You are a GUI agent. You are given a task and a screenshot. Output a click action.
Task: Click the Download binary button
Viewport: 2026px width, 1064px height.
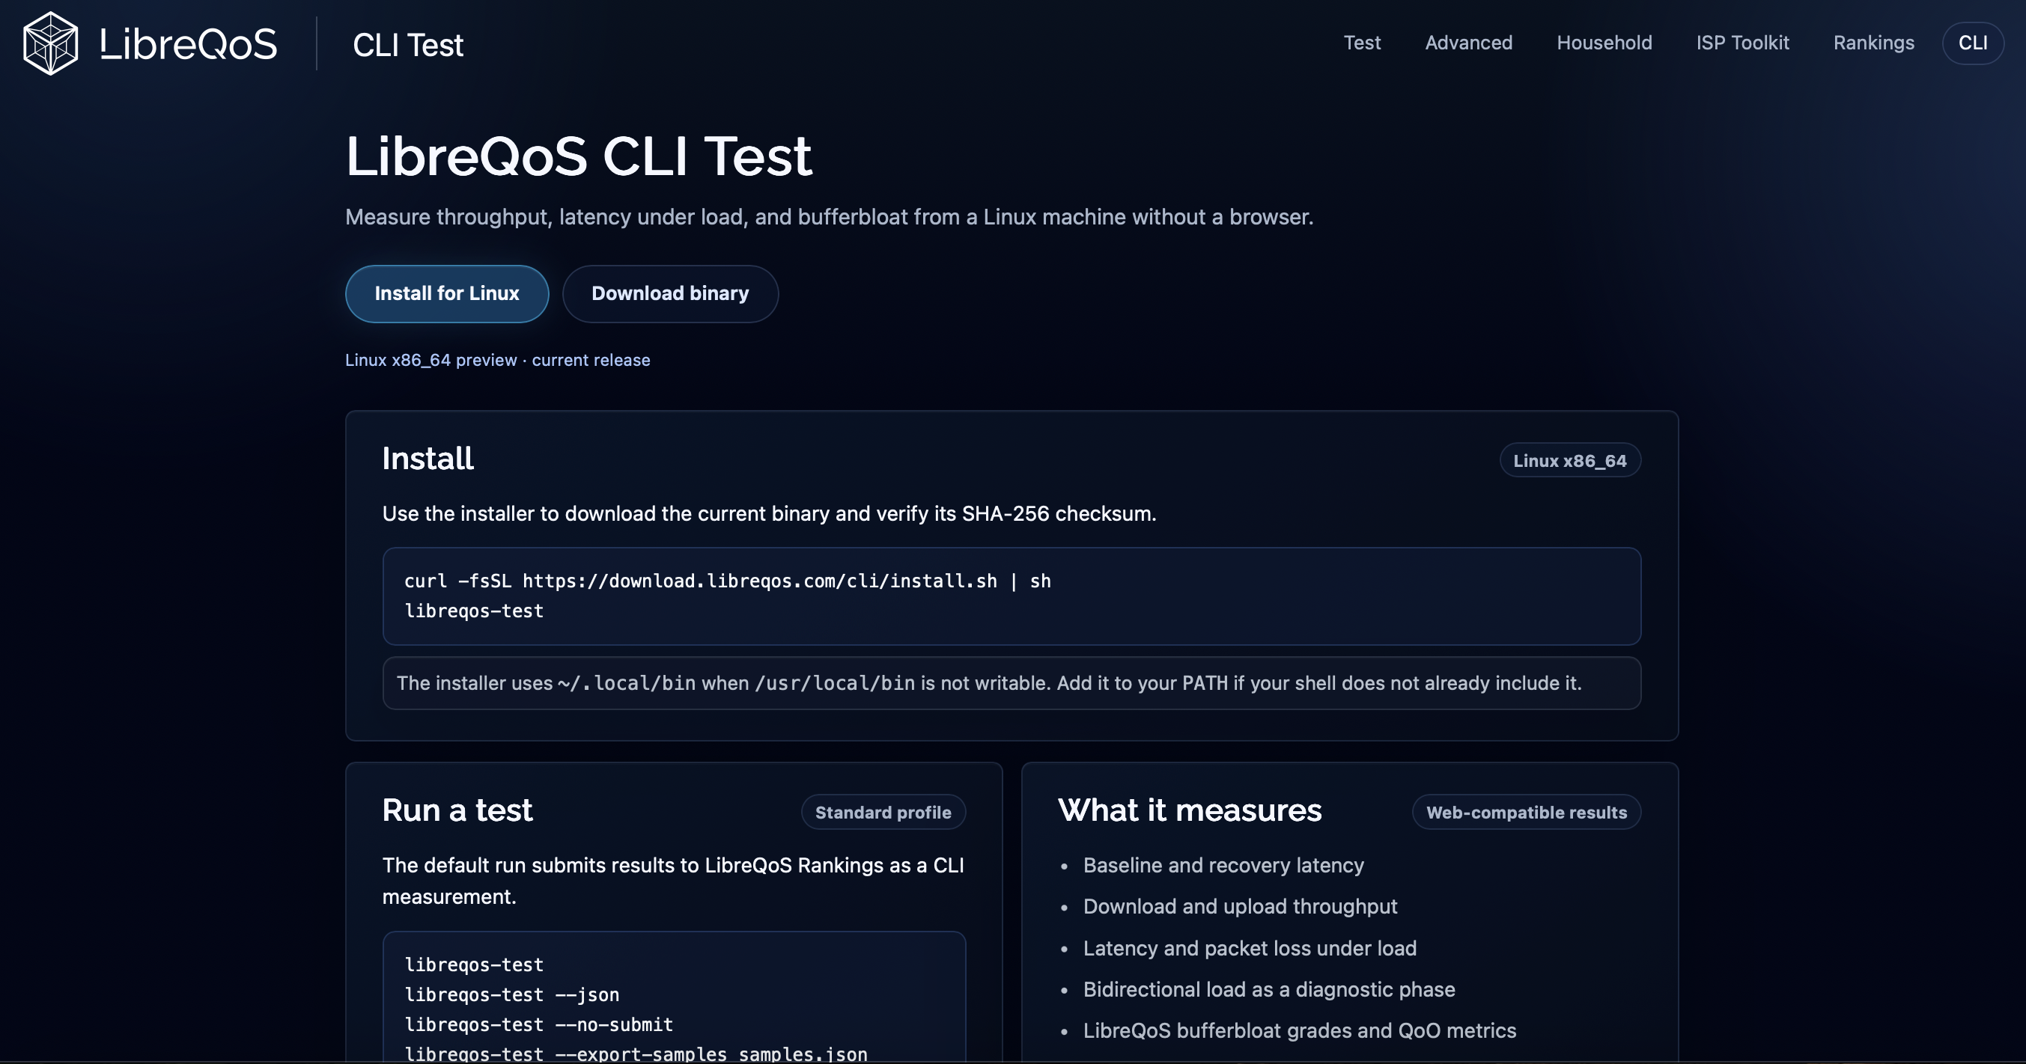point(670,293)
